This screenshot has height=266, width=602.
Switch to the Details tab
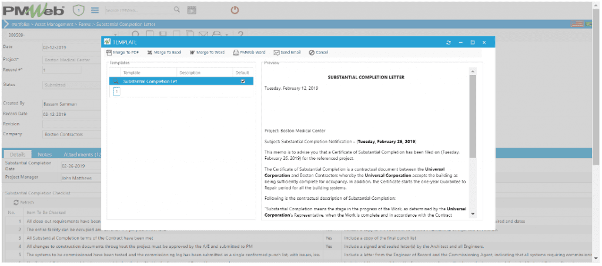click(x=18, y=155)
